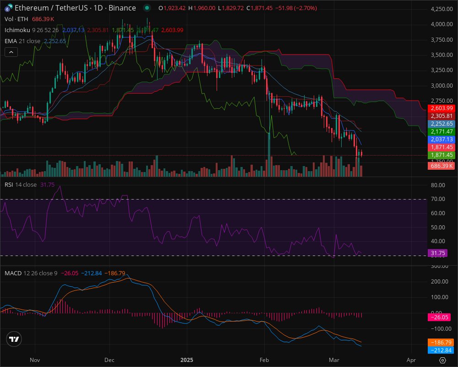Screen dimensions: 458x367
Task: Collapse the legend with the chevron button
Action: point(10,52)
